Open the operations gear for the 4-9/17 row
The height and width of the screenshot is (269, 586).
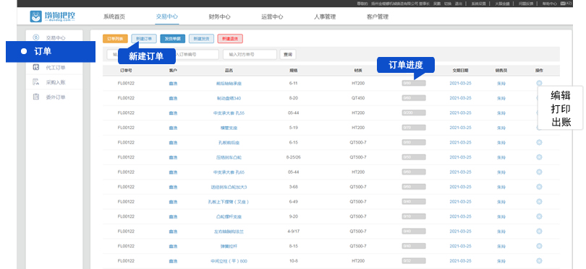coord(539,231)
